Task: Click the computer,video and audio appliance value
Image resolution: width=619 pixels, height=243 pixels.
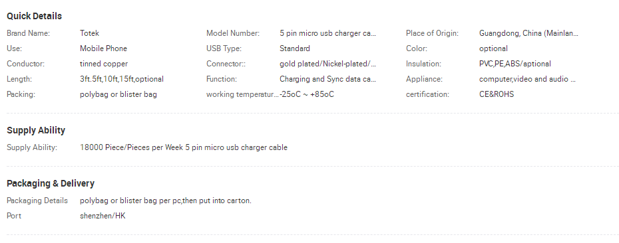Action: (x=527, y=79)
